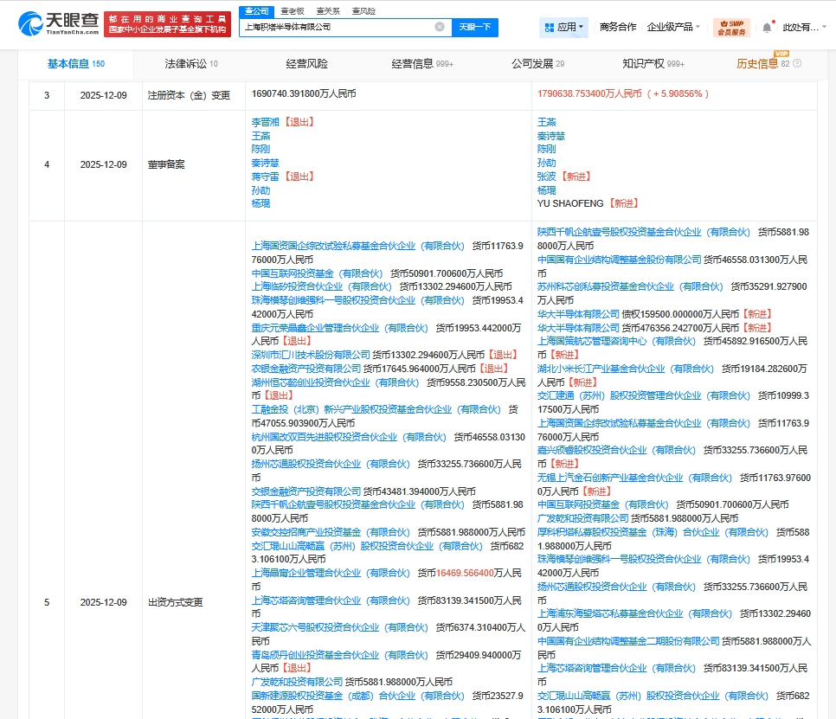
Task: Click the SVIP 会员服务 badge
Action: pos(731,28)
